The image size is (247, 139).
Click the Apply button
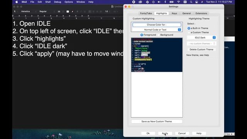(165, 133)
